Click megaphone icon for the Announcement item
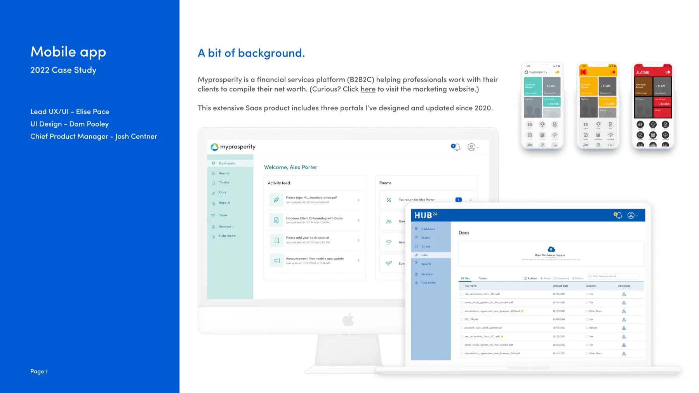This screenshot has height=393, width=699. point(276,261)
